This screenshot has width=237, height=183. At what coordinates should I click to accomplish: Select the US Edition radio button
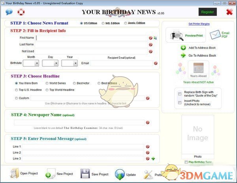[x=81, y=23]
